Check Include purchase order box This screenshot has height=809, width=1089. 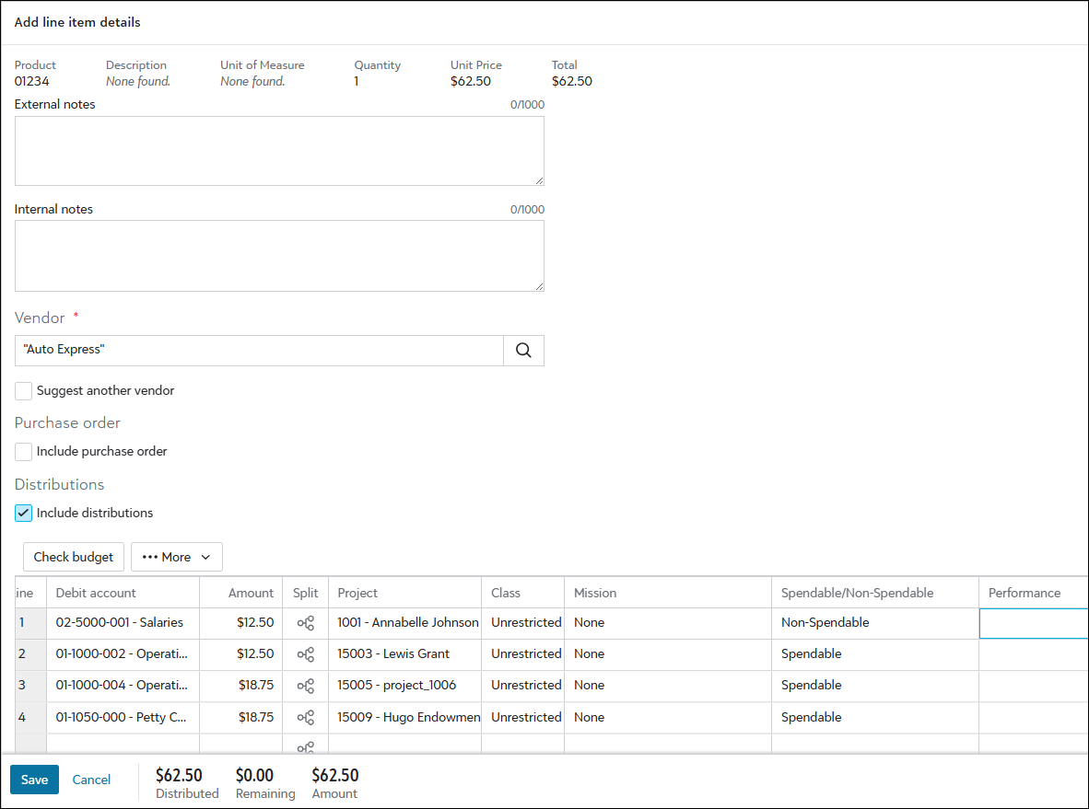point(24,452)
